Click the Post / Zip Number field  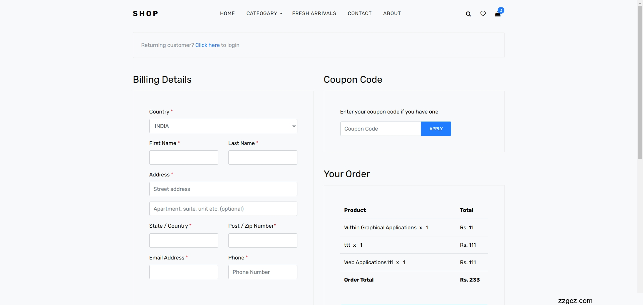[x=263, y=241]
